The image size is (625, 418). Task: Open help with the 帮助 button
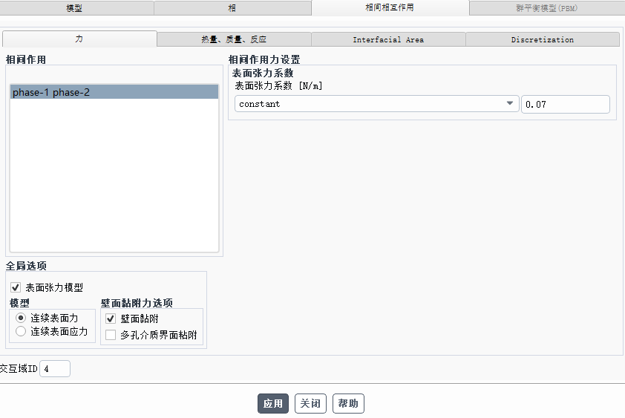tap(348, 403)
